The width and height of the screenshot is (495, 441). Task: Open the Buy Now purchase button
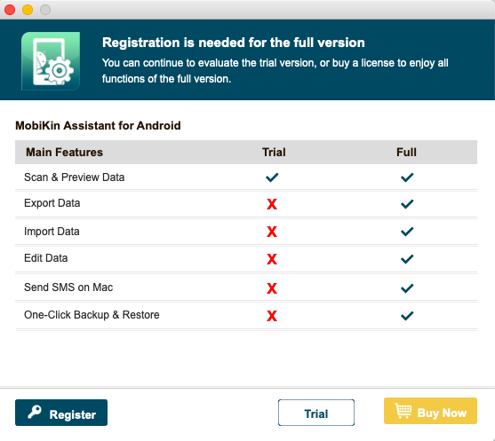430,411
